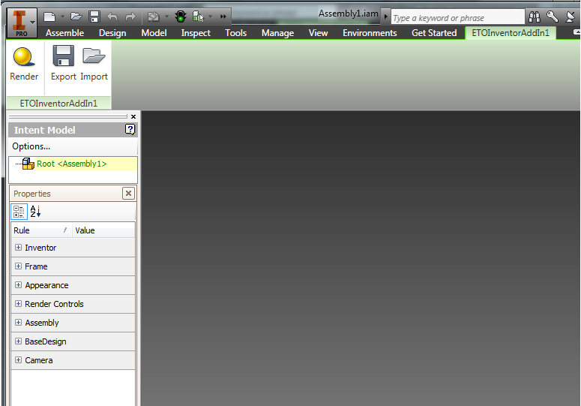Sort by the Rule column header
Viewport: 581px width, 406px height.
pyautogui.click(x=41, y=230)
